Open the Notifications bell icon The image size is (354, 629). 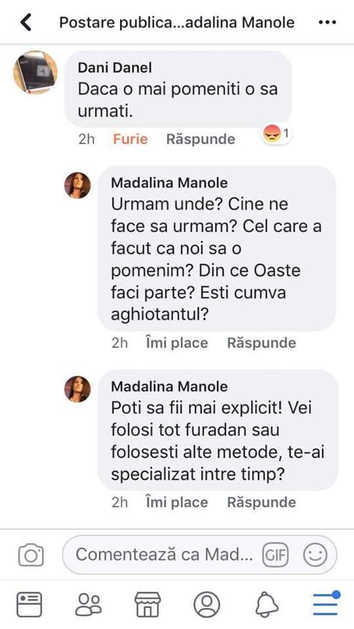click(267, 604)
